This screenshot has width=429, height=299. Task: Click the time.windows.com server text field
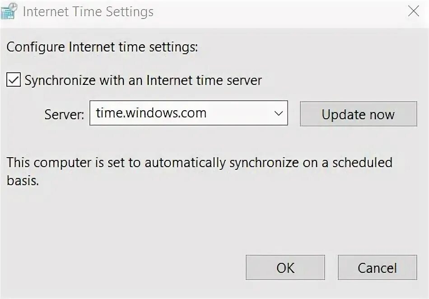point(181,113)
